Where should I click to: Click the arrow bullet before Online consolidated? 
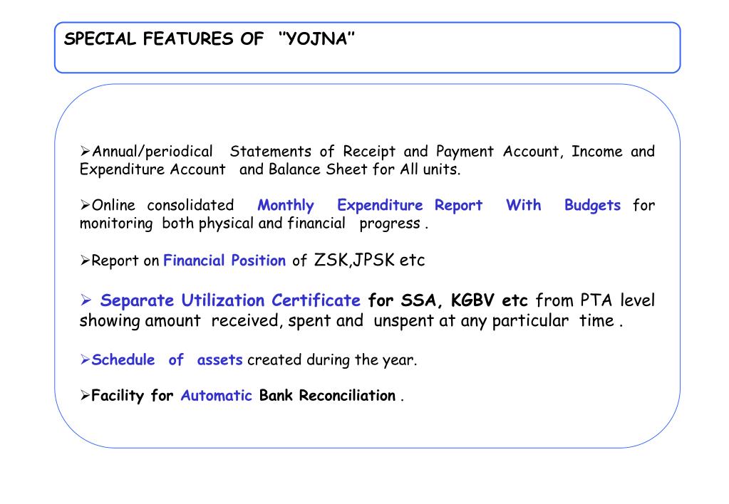pyautogui.click(x=85, y=205)
